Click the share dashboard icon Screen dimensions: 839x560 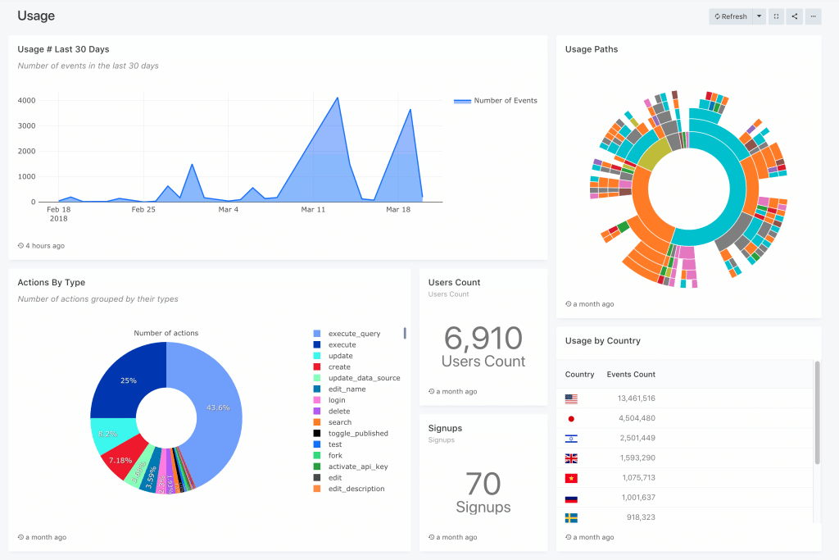click(x=794, y=16)
